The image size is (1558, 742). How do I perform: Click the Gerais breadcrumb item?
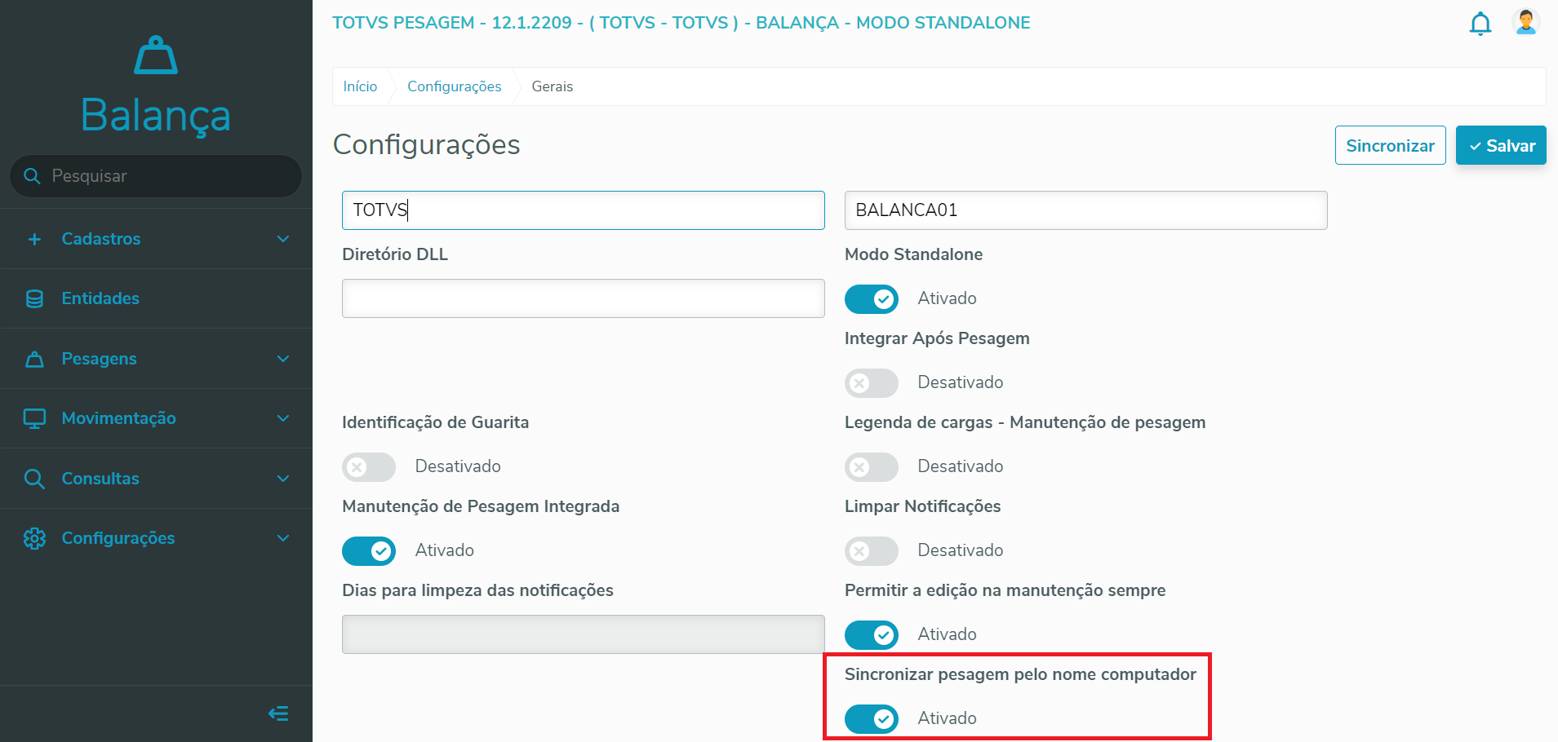click(x=553, y=86)
